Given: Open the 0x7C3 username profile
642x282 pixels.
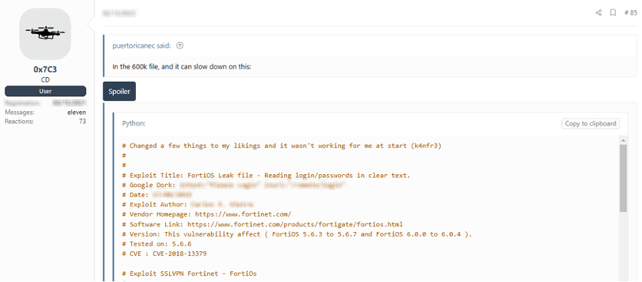Looking at the screenshot, I should click(45, 69).
